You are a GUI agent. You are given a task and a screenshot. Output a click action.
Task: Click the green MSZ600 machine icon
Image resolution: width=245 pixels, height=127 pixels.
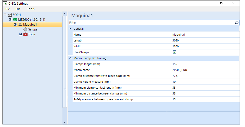(x=15, y=20)
